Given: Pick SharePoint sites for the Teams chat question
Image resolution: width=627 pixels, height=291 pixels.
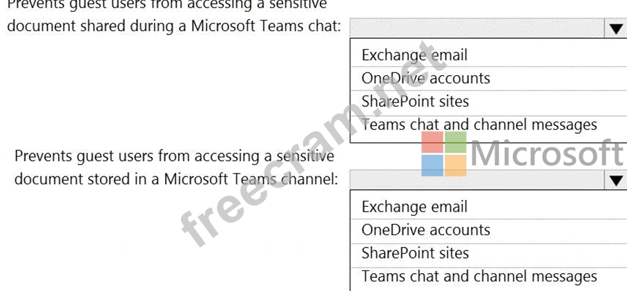Looking at the screenshot, I should (x=415, y=101).
